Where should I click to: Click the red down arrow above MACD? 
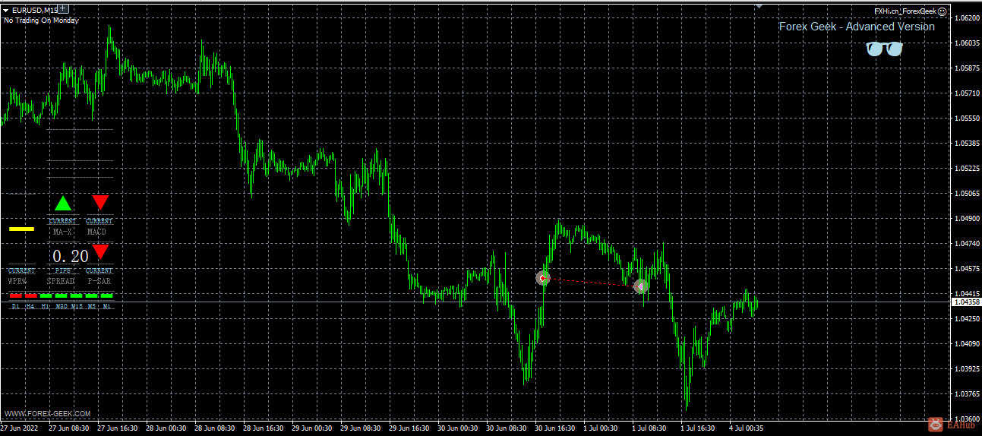coord(100,202)
